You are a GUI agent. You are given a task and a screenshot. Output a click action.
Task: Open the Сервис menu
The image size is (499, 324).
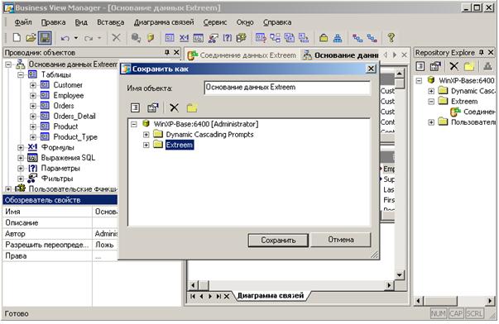[215, 22]
